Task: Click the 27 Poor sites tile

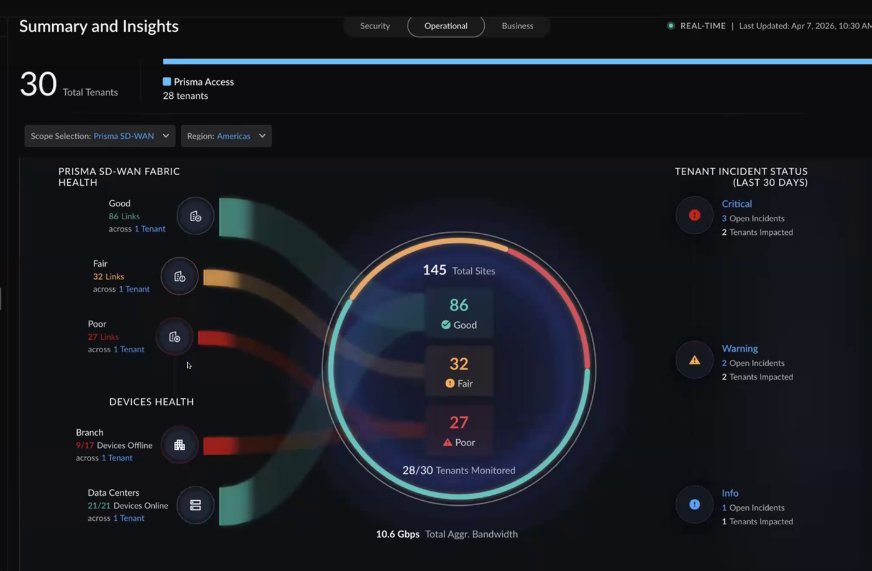Action: pyautogui.click(x=459, y=431)
